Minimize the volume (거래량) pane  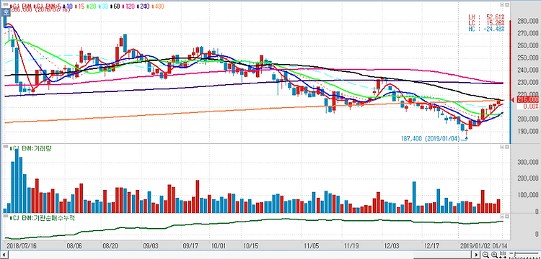click(x=502, y=147)
